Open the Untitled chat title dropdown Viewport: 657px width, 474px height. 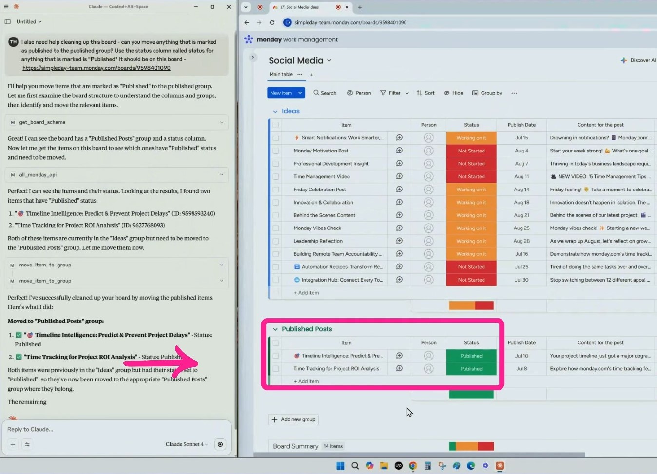29,22
